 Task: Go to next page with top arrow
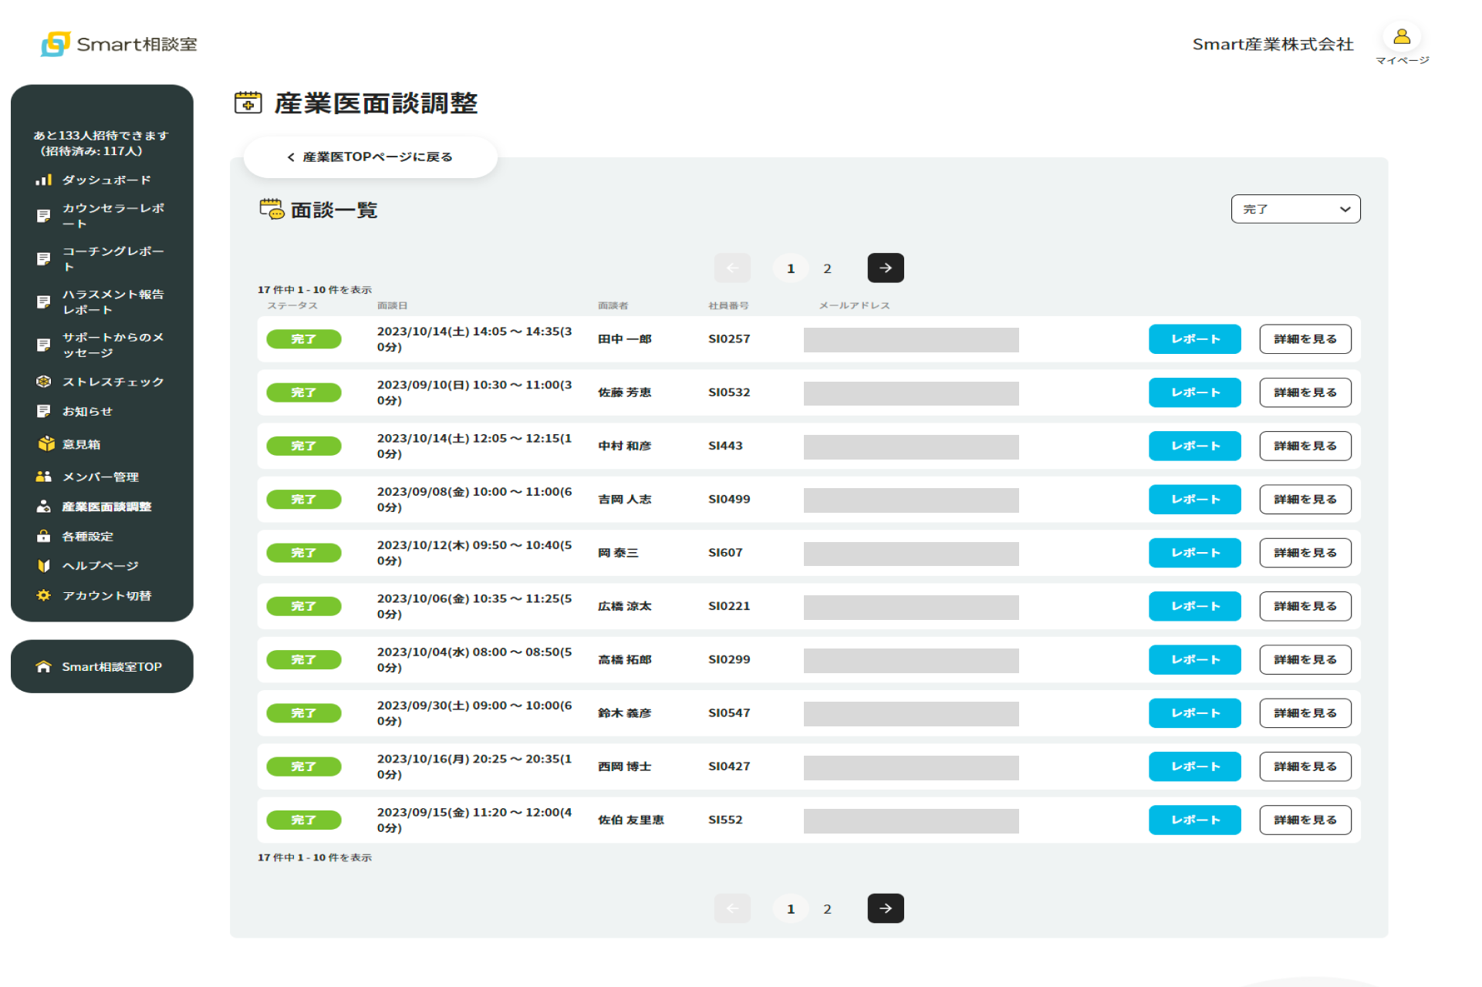[885, 268]
